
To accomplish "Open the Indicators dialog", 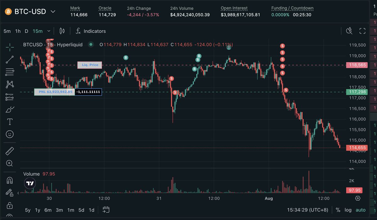I will point(91,31).
